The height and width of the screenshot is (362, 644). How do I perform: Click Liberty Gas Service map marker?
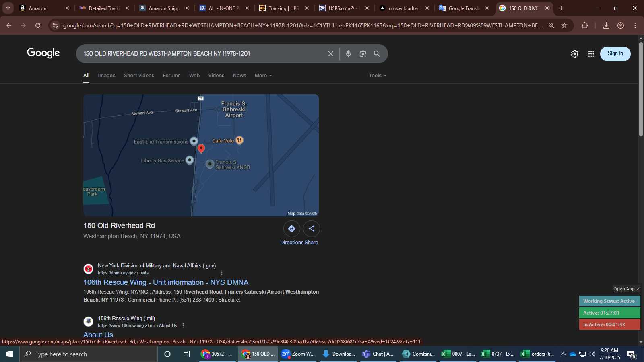(190, 160)
